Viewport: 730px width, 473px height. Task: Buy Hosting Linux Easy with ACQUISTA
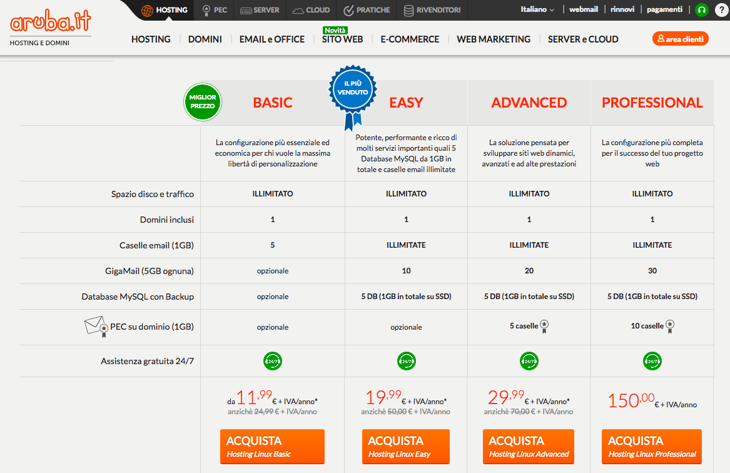pos(406,447)
